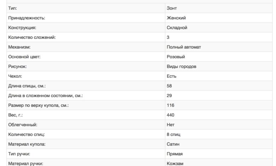Click the 'Кожзам' handle material value
The height and width of the screenshot is (166, 276).
175,164
